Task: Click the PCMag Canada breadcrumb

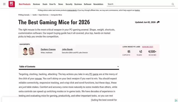Action: click(24, 15)
